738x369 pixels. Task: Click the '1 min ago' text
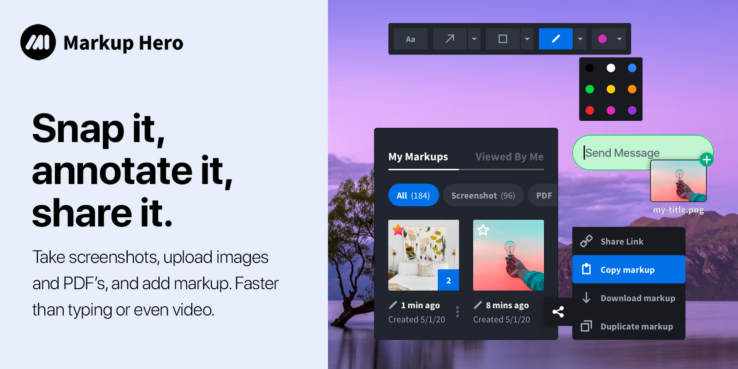420,305
